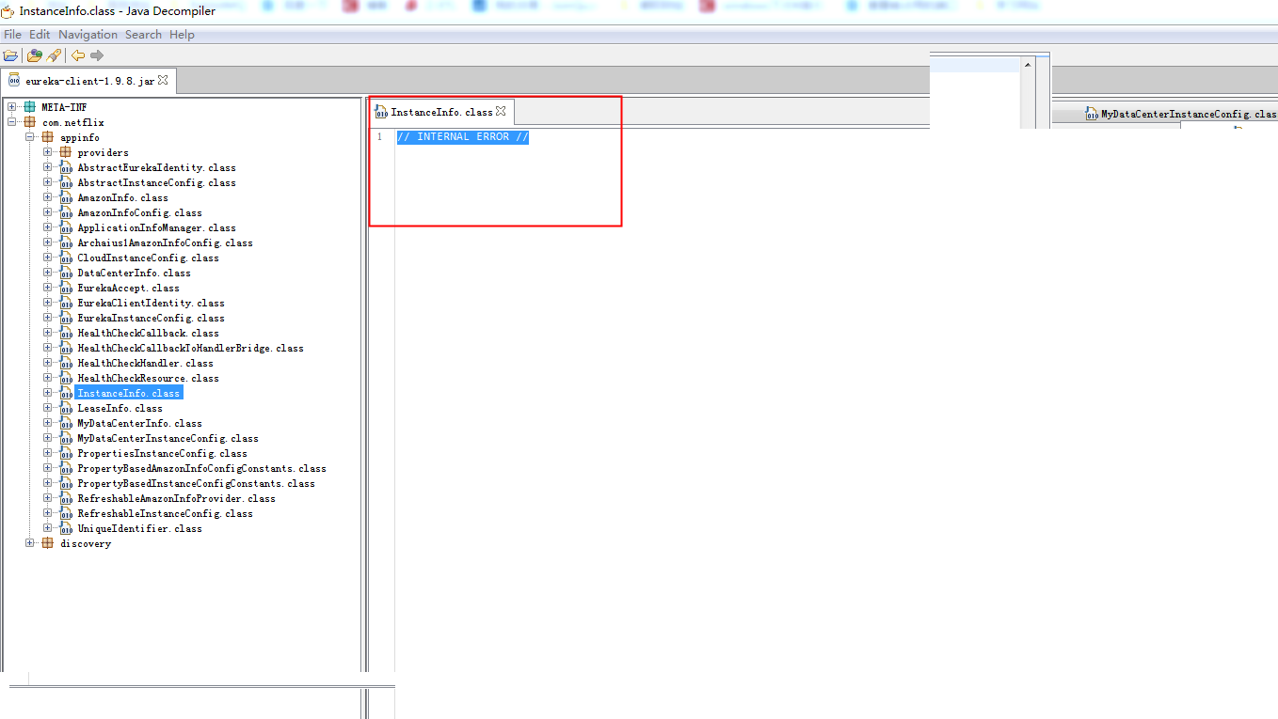This screenshot has height=719, width=1278.
Task: Open the Navigation menu
Action: [88, 35]
